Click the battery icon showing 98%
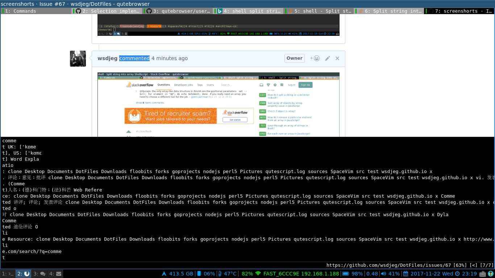This screenshot has width=495, height=278. (x=346, y=274)
